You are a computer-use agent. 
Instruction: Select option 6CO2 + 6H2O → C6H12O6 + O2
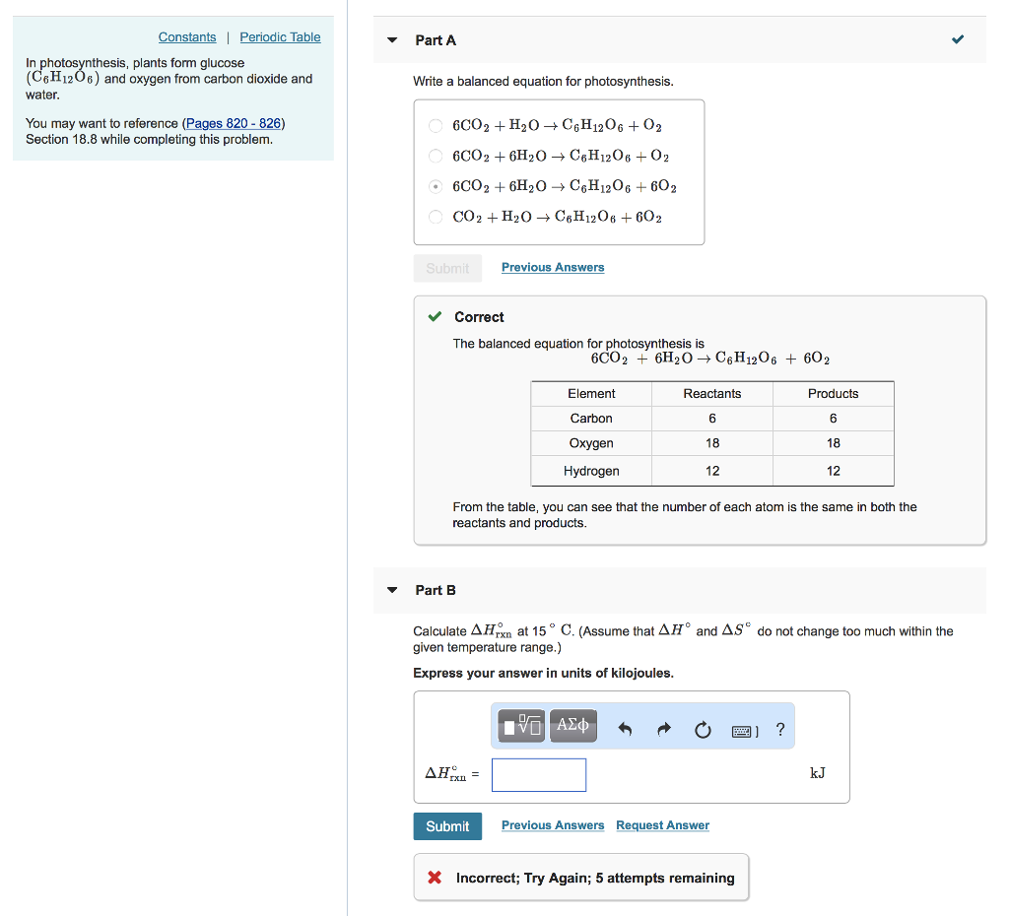click(436, 156)
